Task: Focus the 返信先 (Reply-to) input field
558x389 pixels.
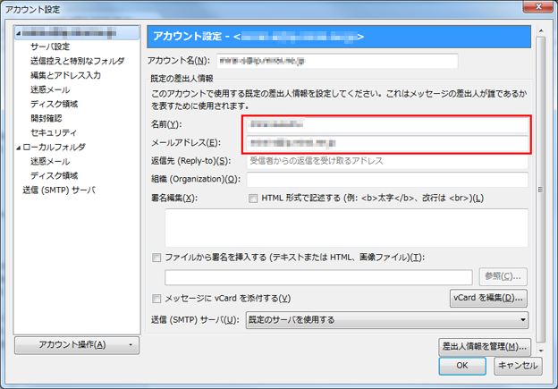Action: point(387,161)
